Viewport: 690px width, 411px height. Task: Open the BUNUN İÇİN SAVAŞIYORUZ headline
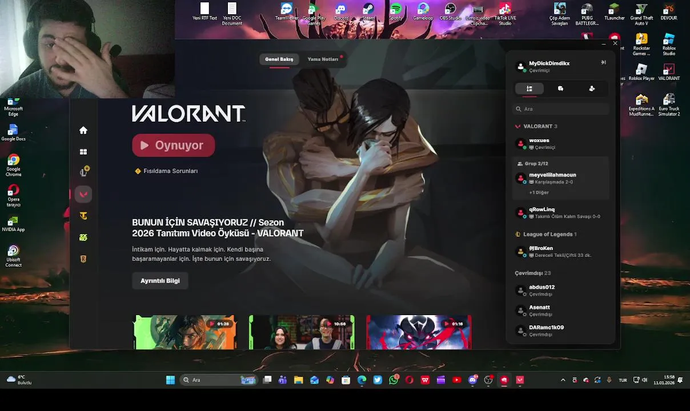tap(218, 228)
